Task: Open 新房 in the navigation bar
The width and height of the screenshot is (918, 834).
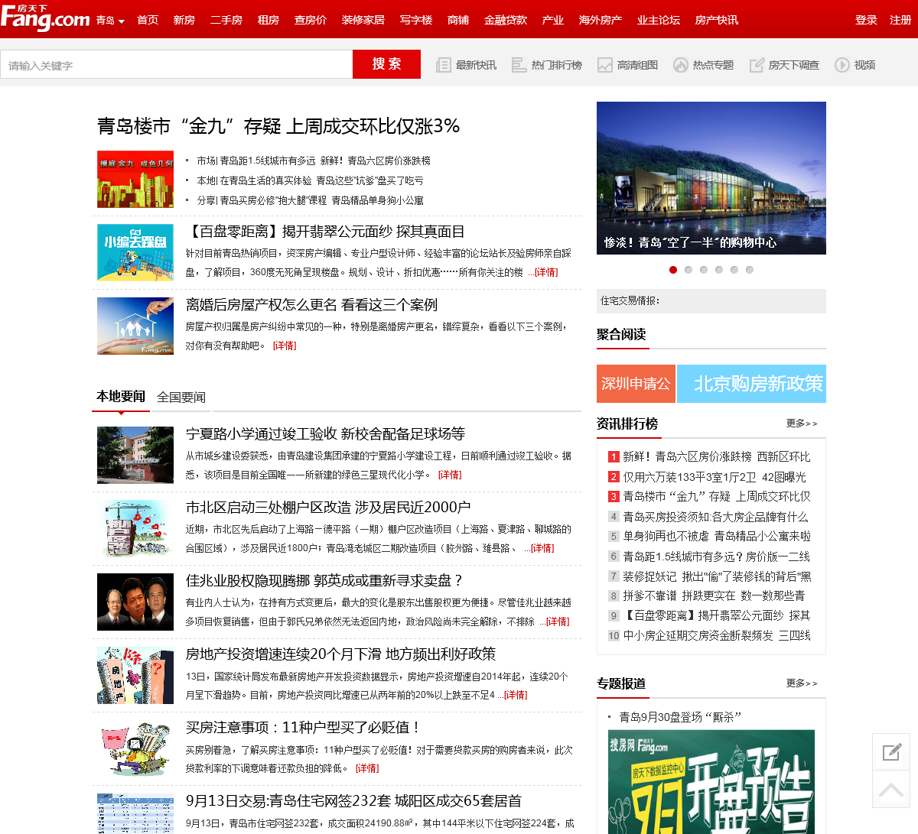Action: tap(184, 20)
